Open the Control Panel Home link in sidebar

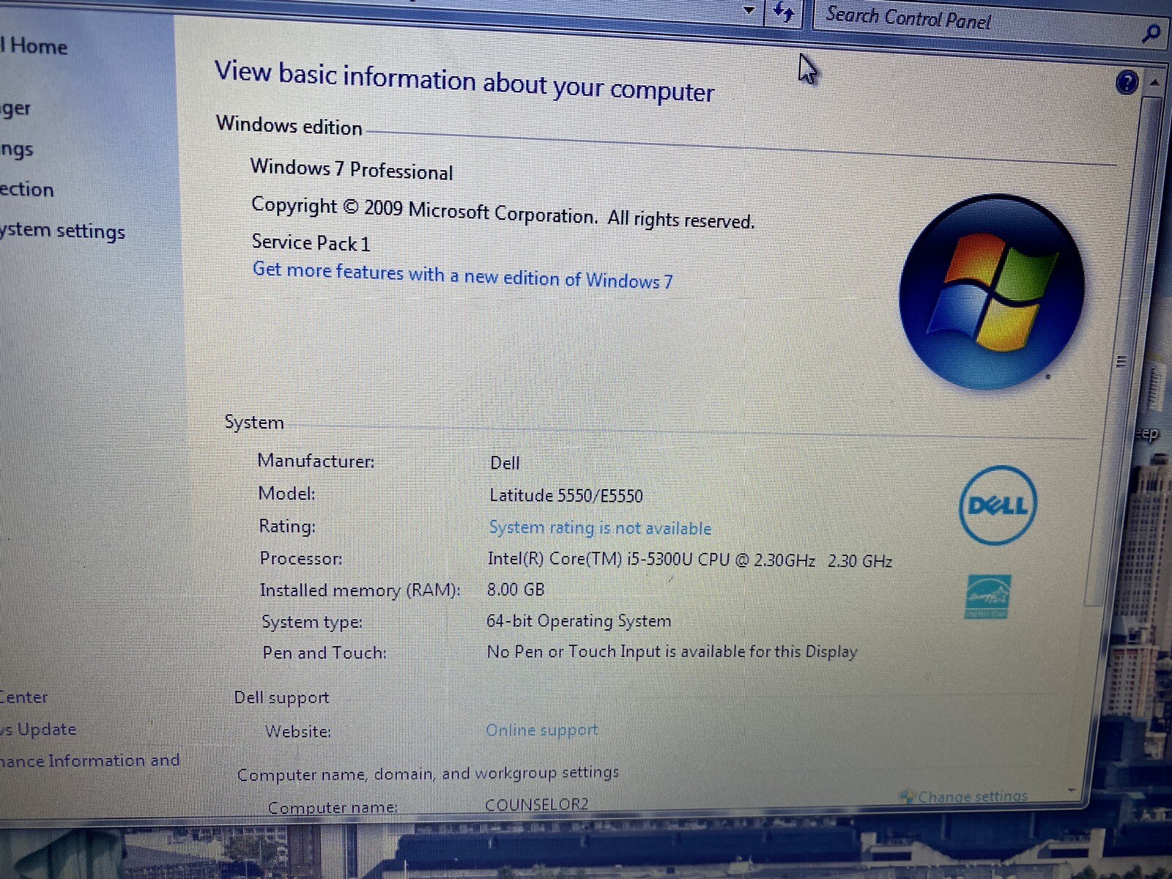point(34,46)
